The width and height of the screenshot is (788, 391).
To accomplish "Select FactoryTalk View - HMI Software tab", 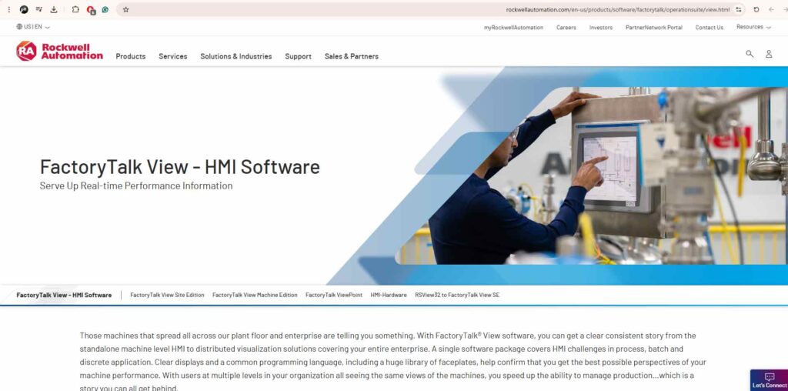I will pyautogui.click(x=64, y=295).
